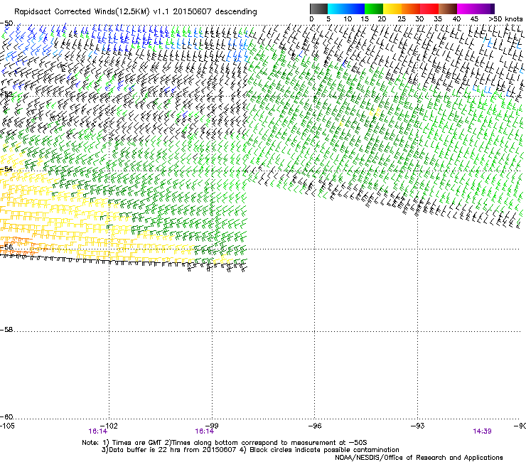Click the '>50 knots' legend label
Screen dimensions: 526x462
tap(505, 19)
